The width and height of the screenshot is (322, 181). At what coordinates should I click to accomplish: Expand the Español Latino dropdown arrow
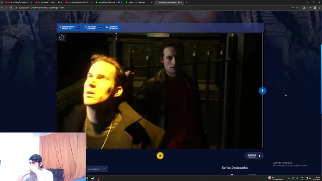78,27
